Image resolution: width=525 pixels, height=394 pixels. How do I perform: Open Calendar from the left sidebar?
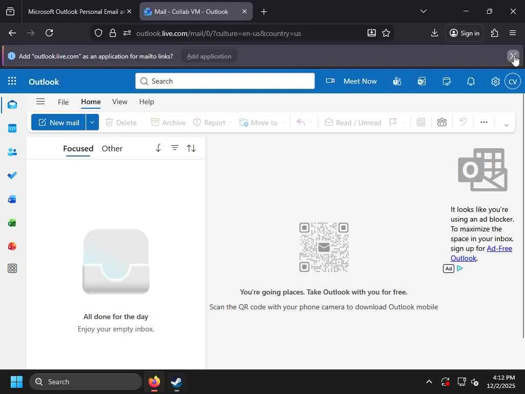12,128
